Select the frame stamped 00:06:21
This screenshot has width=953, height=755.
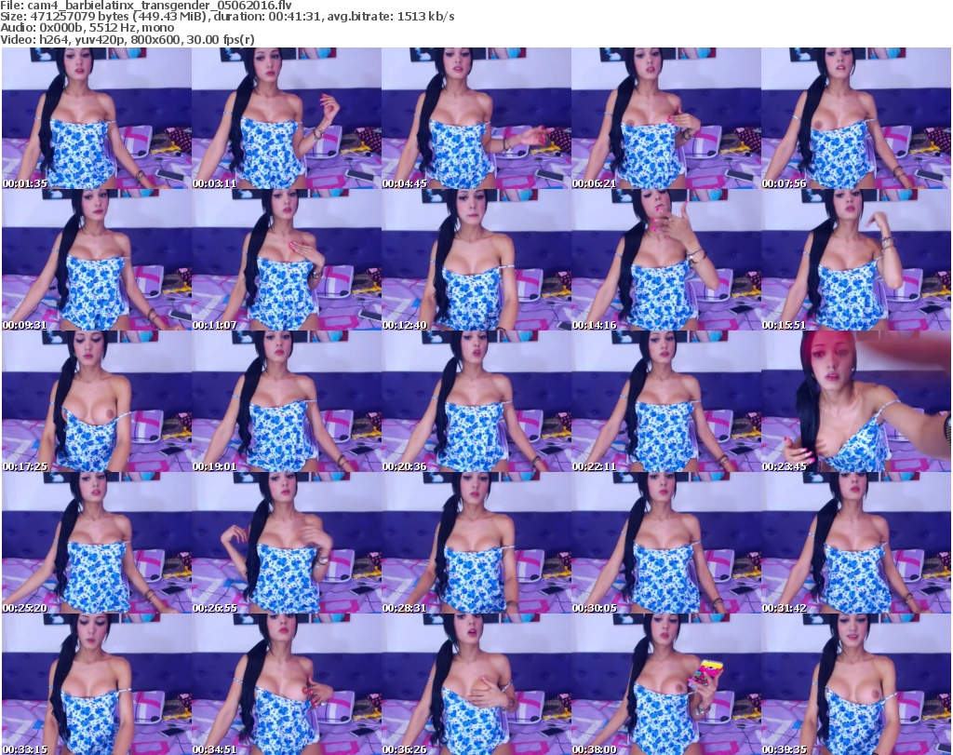pyautogui.click(x=666, y=118)
